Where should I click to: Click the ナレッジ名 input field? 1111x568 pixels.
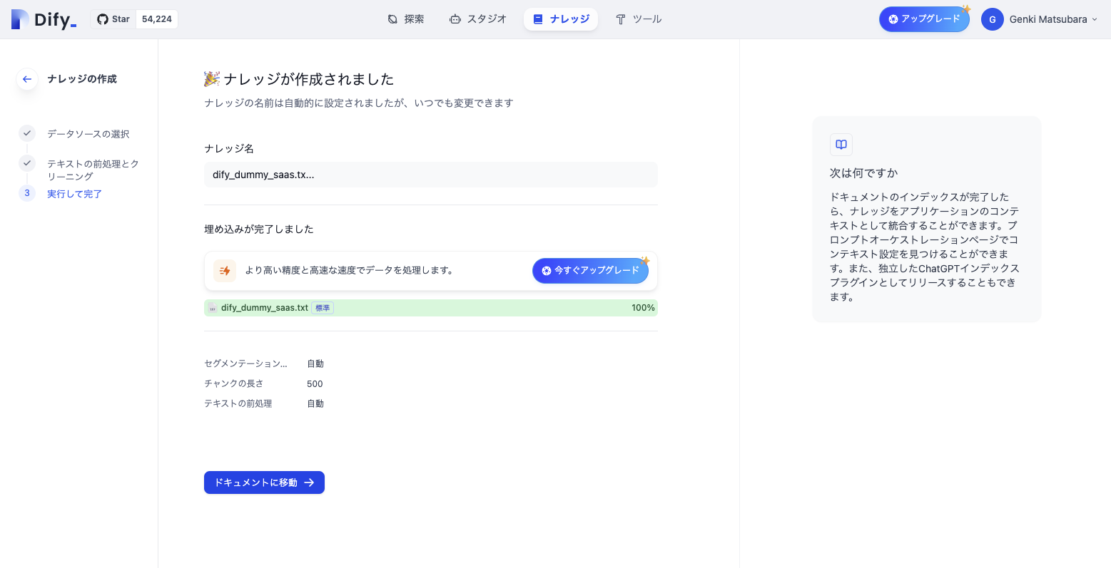tap(430, 175)
